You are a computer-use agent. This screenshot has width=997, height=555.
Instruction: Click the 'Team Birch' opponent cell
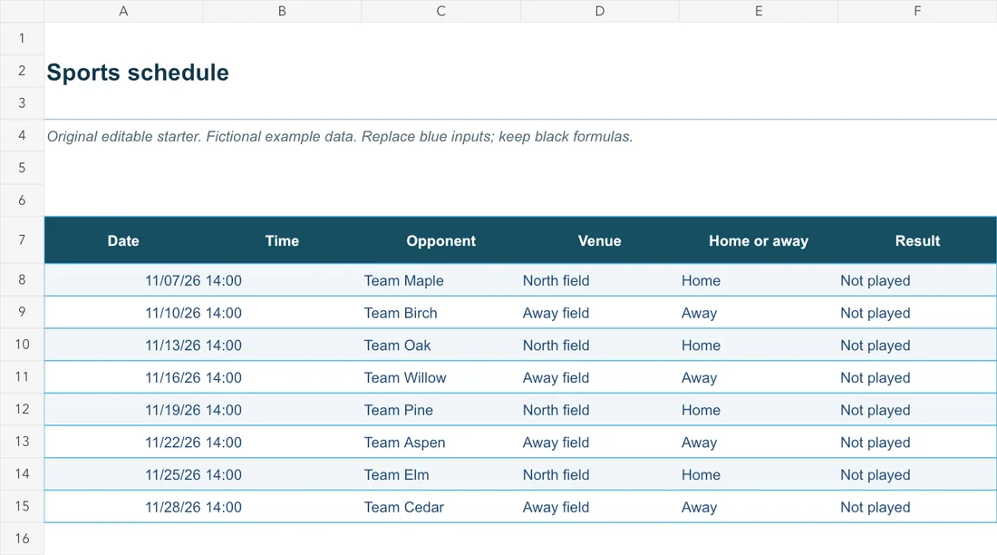[x=440, y=313]
